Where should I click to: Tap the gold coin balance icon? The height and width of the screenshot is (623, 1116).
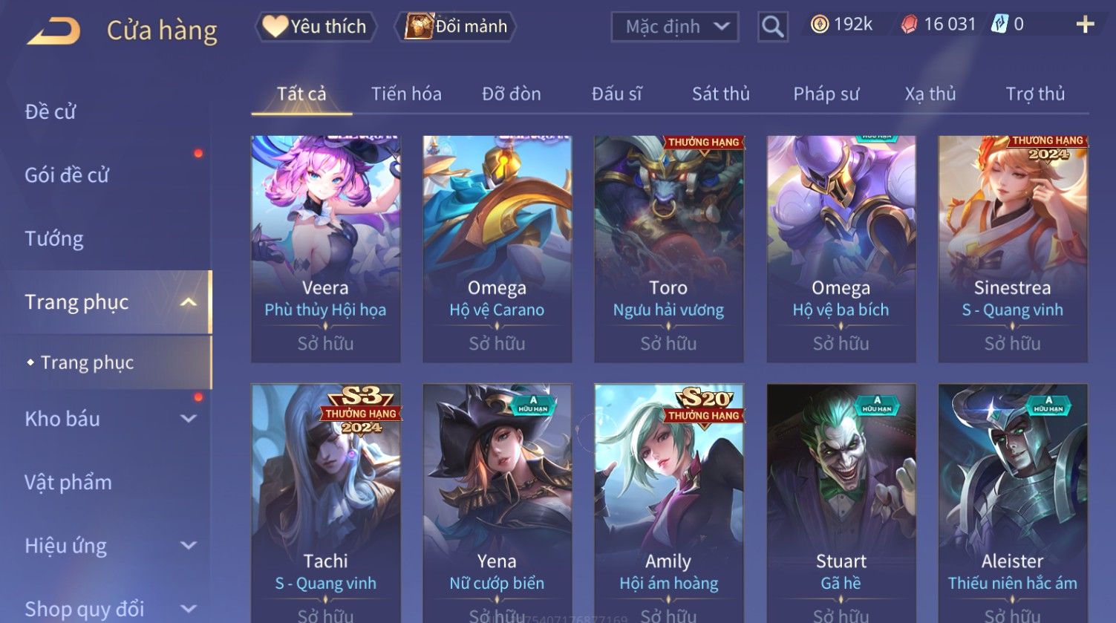point(819,25)
